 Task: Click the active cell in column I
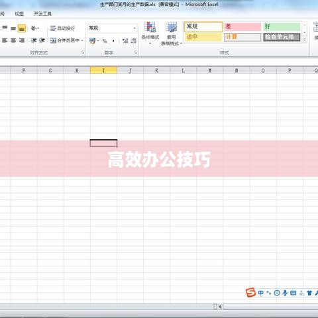click(x=103, y=143)
